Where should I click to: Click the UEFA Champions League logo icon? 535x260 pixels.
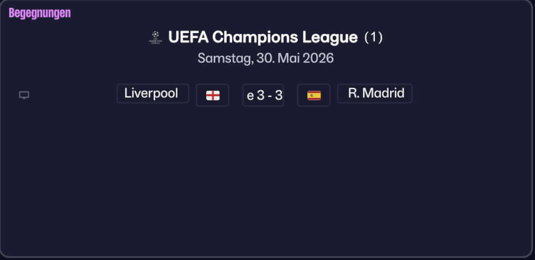(x=155, y=37)
